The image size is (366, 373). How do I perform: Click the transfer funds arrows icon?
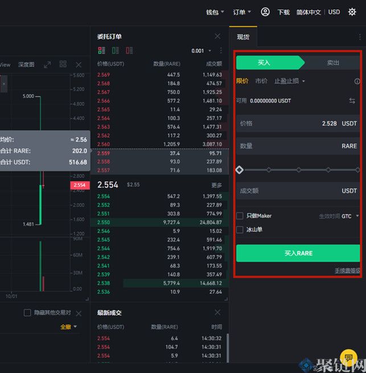(x=352, y=101)
